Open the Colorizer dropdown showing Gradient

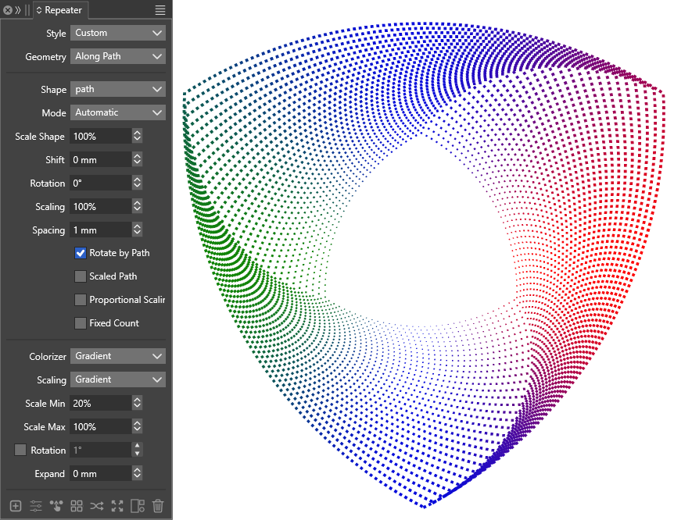[x=118, y=356]
